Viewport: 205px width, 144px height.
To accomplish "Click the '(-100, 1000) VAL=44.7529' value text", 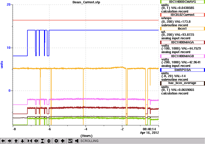I will (181, 49).
